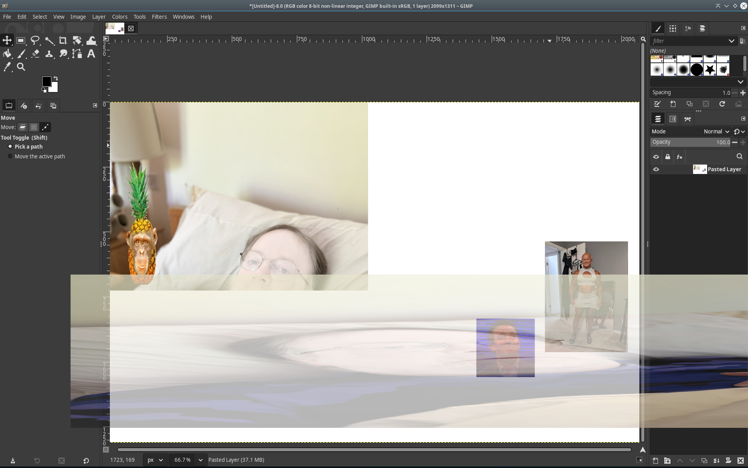Click the brush filter input field

click(689, 41)
